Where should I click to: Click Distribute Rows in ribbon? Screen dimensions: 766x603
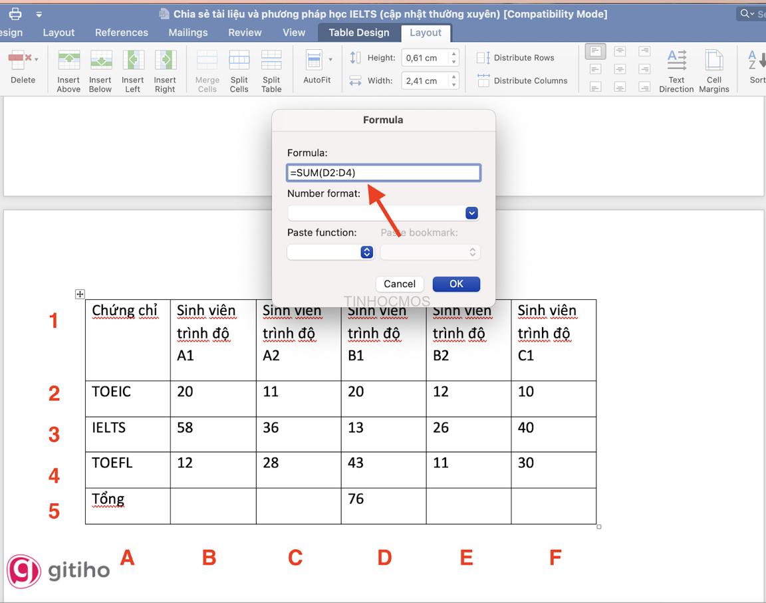coord(516,58)
